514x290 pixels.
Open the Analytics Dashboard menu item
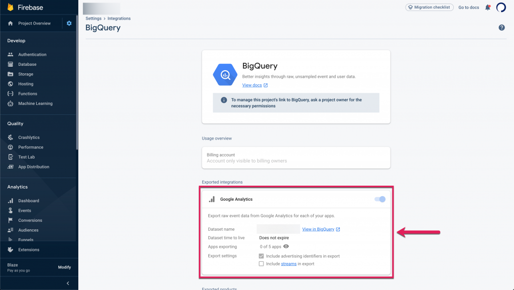click(29, 201)
